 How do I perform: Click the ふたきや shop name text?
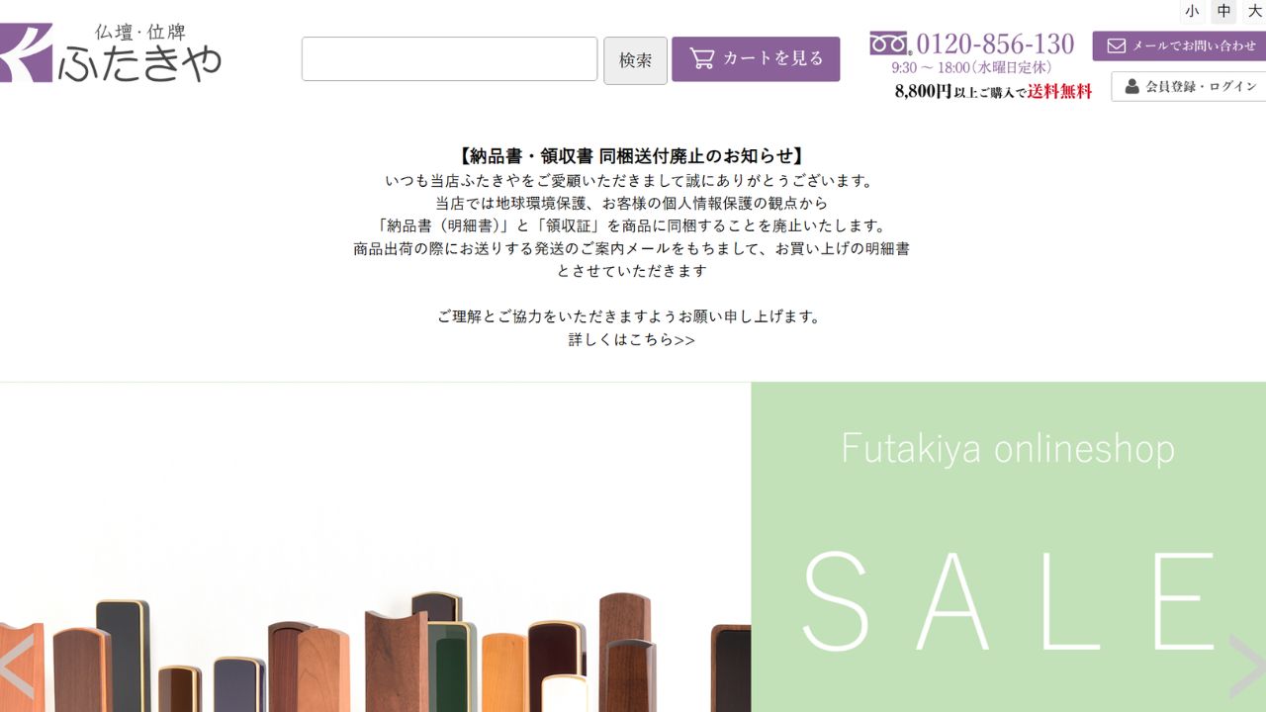pyautogui.click(x=139, y=65)
